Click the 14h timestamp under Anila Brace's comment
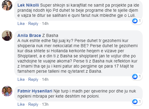 pos(45,80)
